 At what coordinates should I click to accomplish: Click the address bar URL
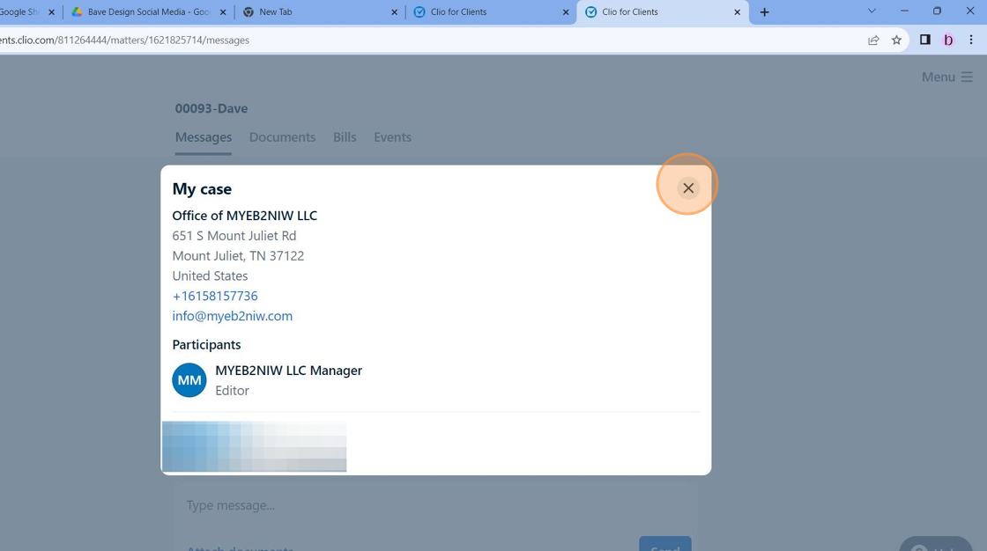pos(124,40)
